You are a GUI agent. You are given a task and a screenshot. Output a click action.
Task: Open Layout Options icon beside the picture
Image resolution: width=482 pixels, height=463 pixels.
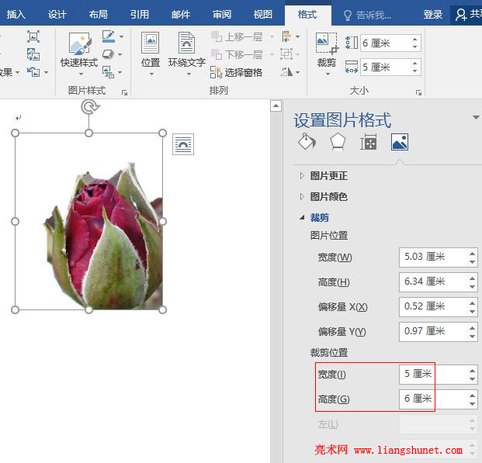tap(183, 144)
